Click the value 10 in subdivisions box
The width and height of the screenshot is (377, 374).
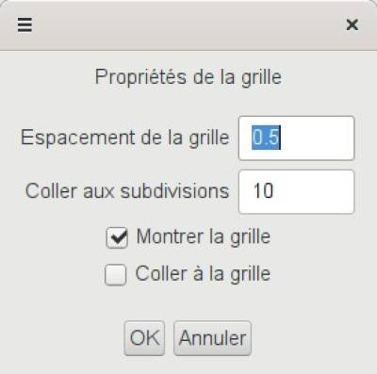(x=263, y=190)
